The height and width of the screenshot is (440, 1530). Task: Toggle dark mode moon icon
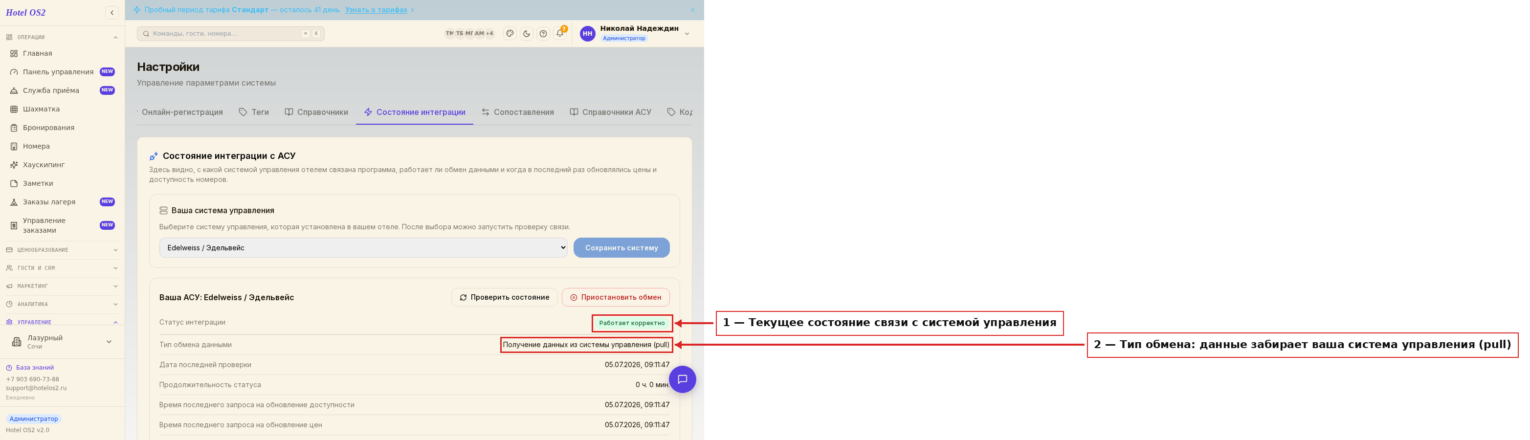526,34
